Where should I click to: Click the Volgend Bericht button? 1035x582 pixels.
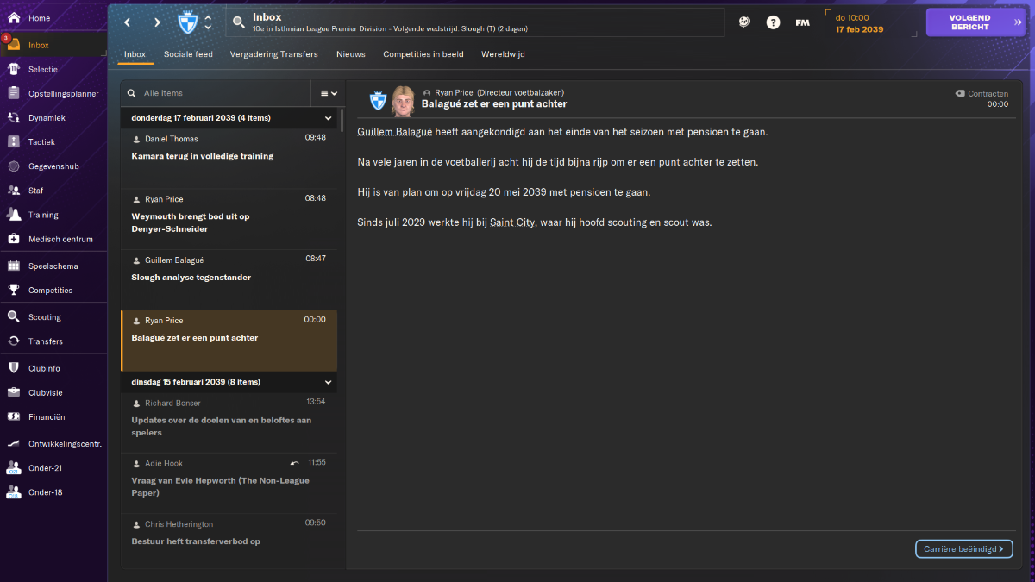pyautogui.click(x=976, y=22)
